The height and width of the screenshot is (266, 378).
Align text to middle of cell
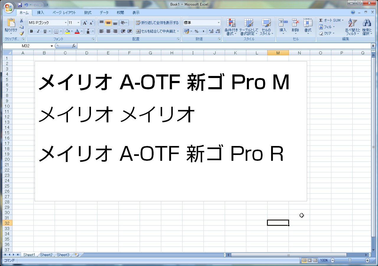(108, 23)
